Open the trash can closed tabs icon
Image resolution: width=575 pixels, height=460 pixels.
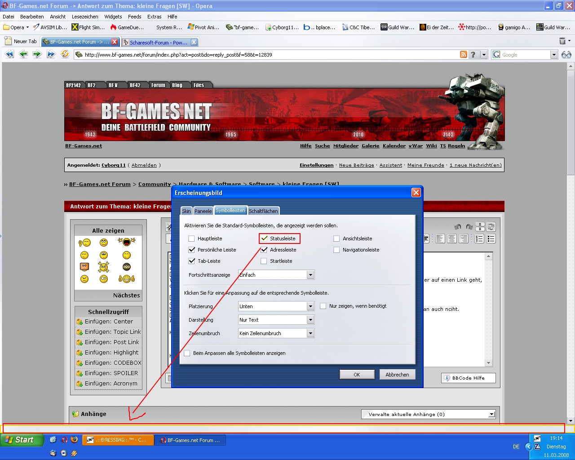coord(562,41)
